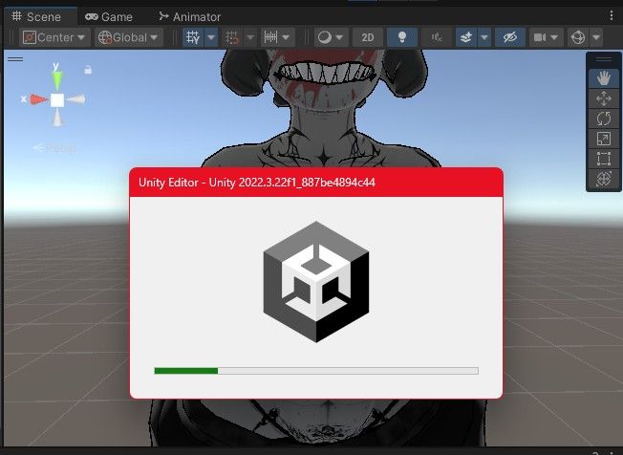The width and height of the screenshot is (623, 455).
Task: Click the Unity Editor loading progress bar
Action: 316,371
